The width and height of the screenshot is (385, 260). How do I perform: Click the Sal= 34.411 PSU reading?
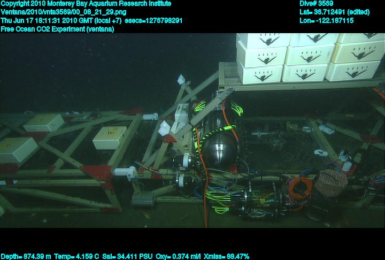tap(127, 256)
